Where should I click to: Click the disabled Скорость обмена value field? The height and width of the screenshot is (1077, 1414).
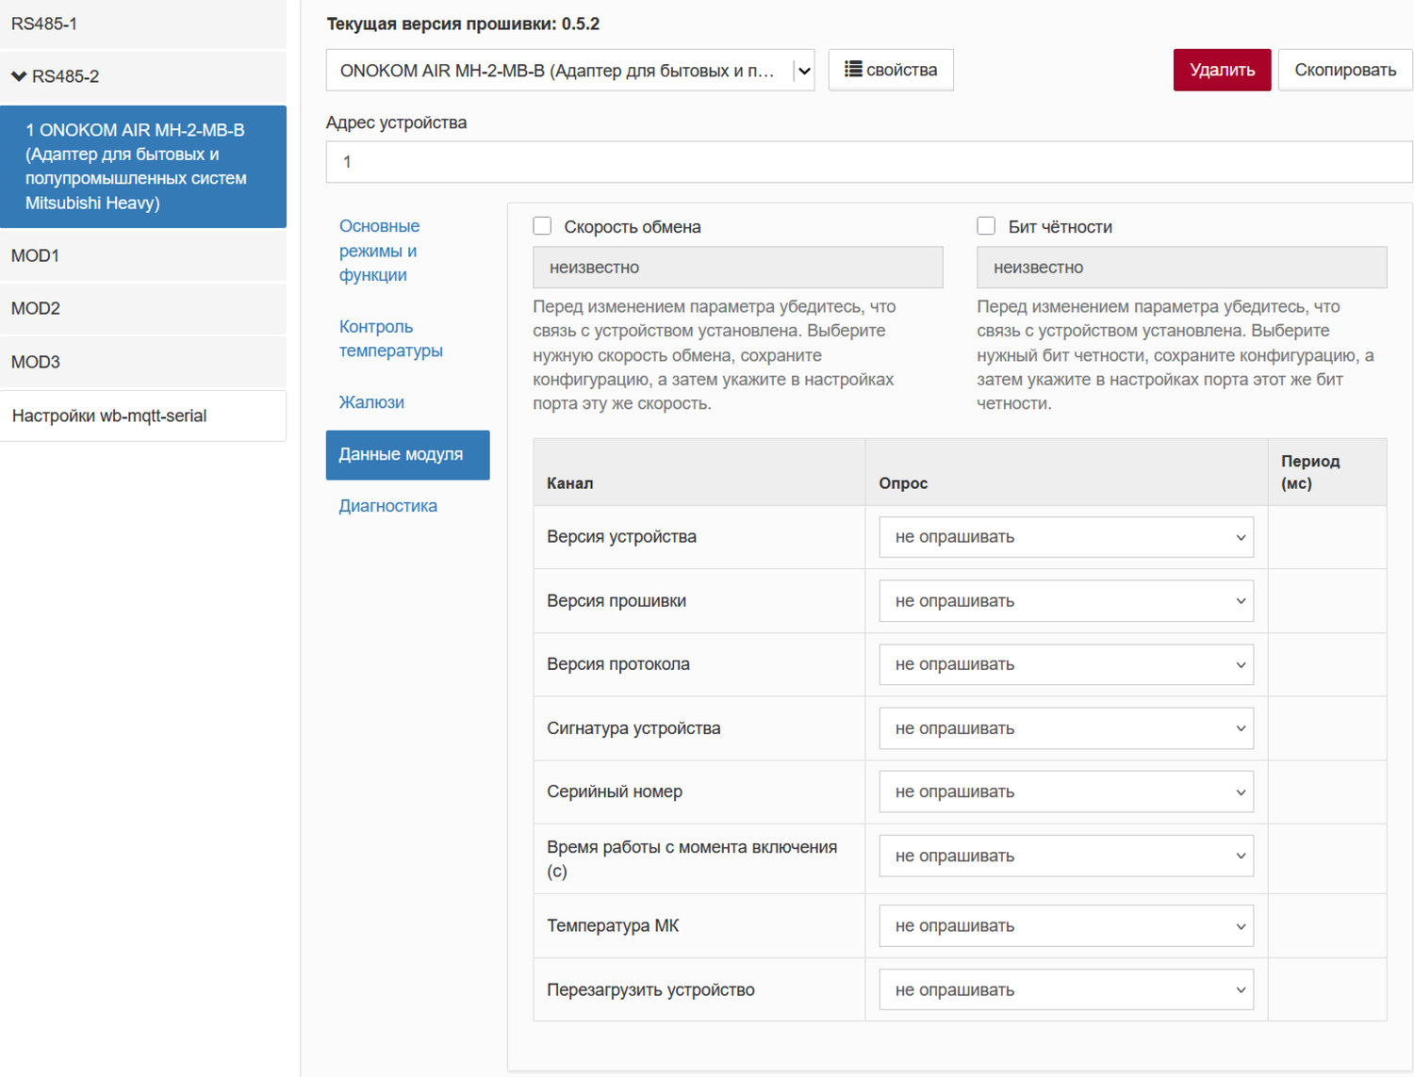click(x=738, y=268)
